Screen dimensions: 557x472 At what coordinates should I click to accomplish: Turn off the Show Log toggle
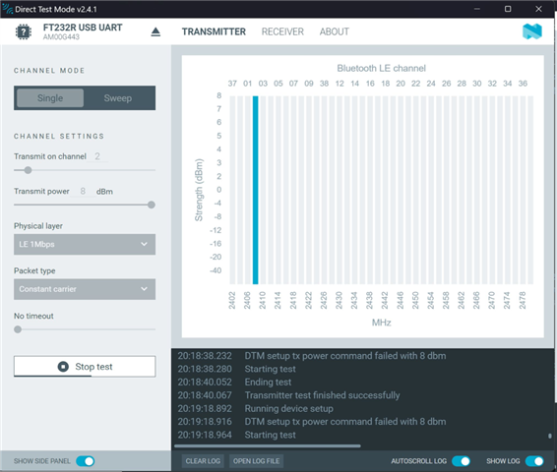click(x=534, y=461)
